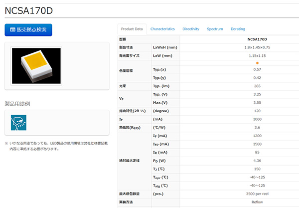Screen dimensions: 299x208
Task: Click the 1.15x1.15 emitting size value
Action: tap(257, 56)
